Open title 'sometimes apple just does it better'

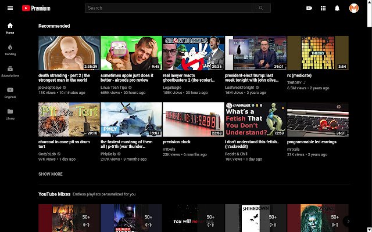127,78
